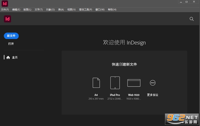Click the A4 preset name text
This screenshot has width=200, height=126.
click(x=96, y=95)
